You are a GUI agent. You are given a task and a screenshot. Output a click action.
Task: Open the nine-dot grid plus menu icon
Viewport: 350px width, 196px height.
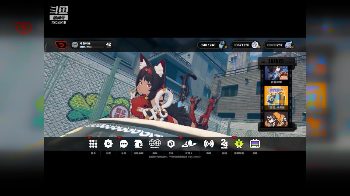(93, 144)
